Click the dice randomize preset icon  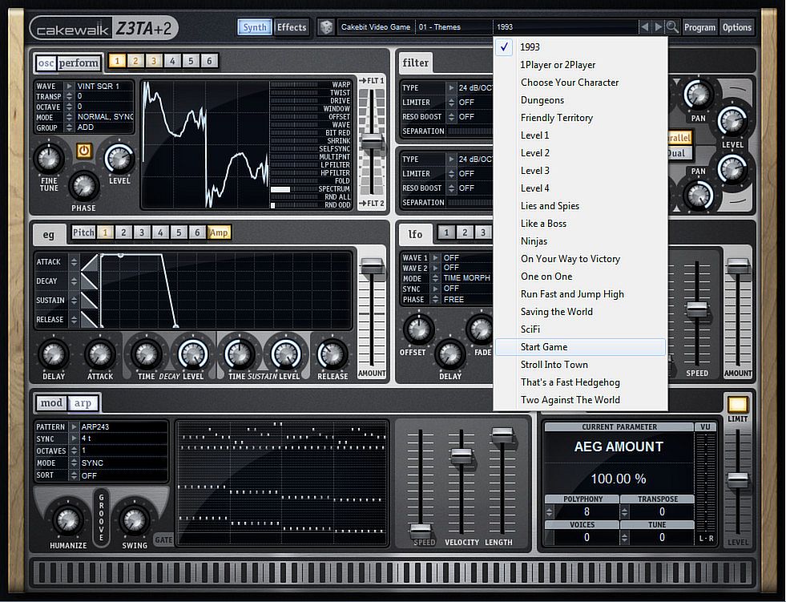[x=326, y=27]
